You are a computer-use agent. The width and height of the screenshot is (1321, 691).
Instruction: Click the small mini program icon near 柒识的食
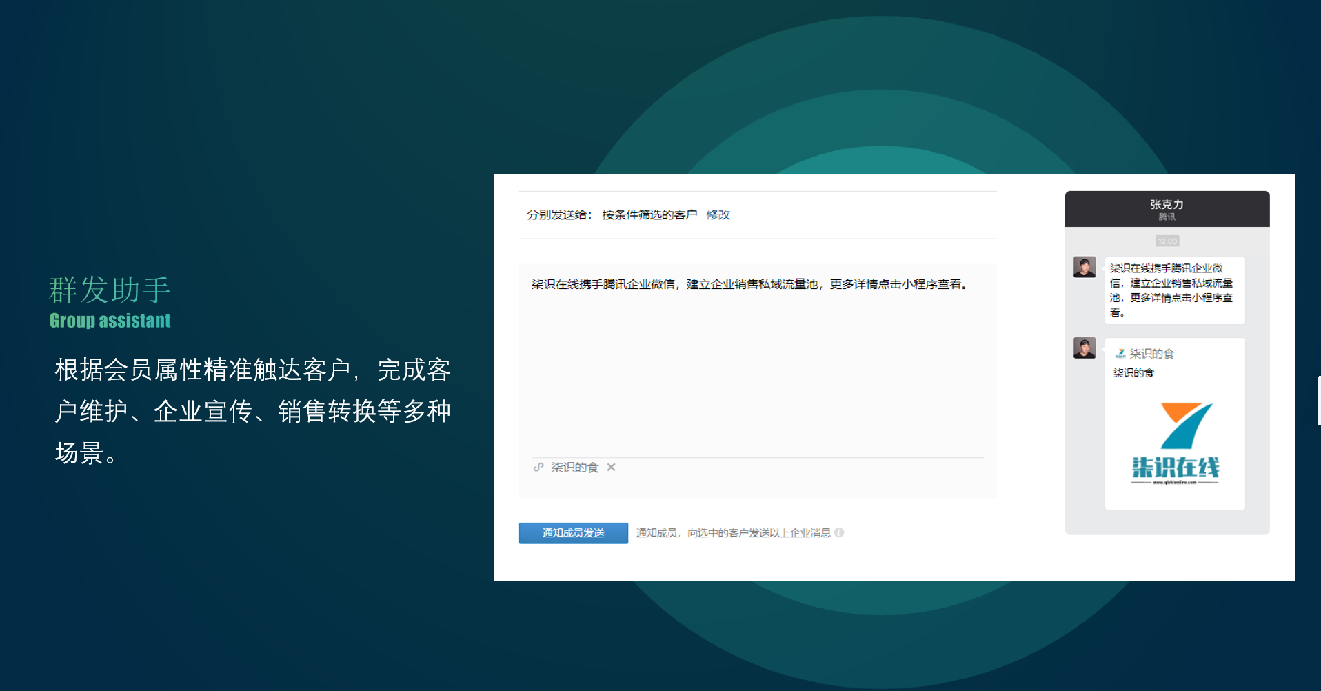coord(1120,353)
